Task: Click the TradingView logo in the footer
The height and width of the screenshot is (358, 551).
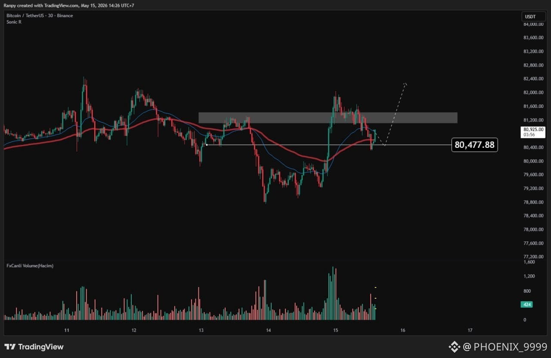Action: pos(34,347)
